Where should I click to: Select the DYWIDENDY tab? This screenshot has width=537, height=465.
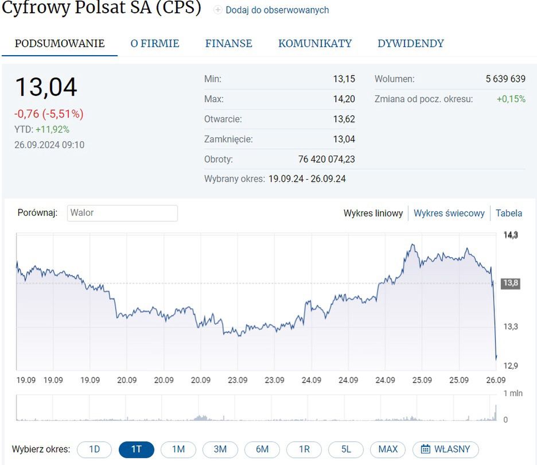(411, 44)
